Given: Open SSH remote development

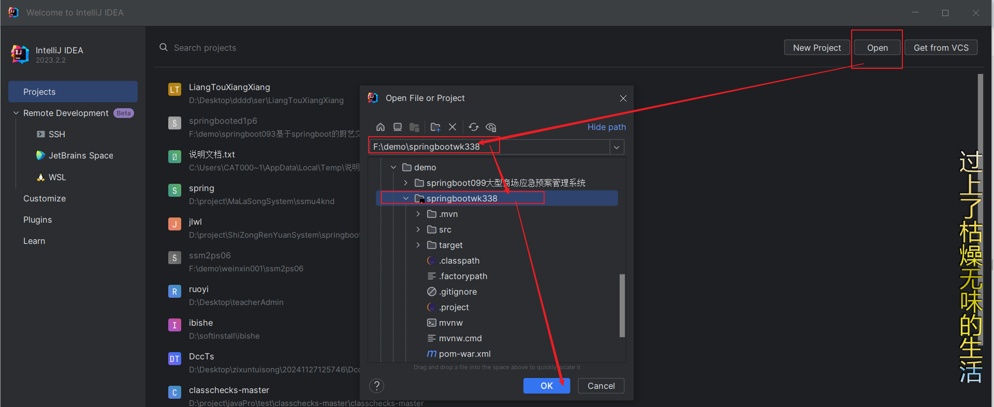Looking at the screenshot, I should pos(51,134).
